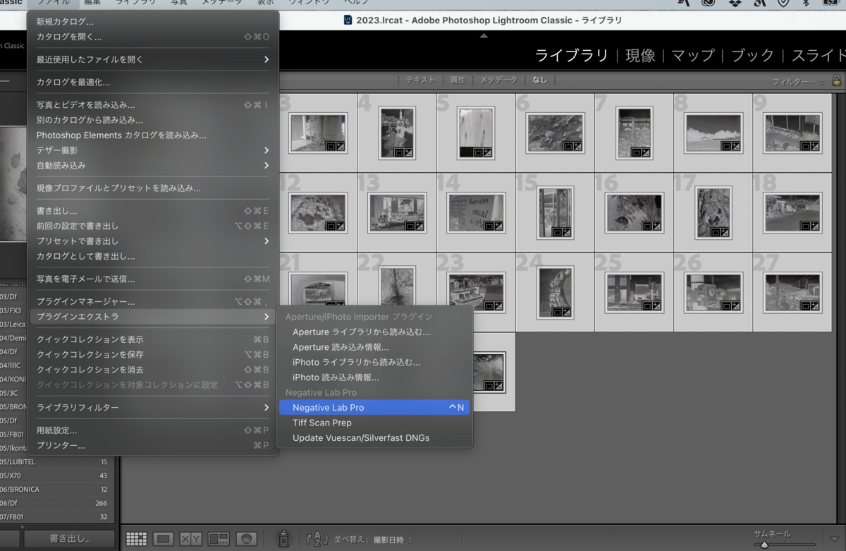
Task: Choose Aperture ライブラリから読み込む...
Action: tap(374, 332)
